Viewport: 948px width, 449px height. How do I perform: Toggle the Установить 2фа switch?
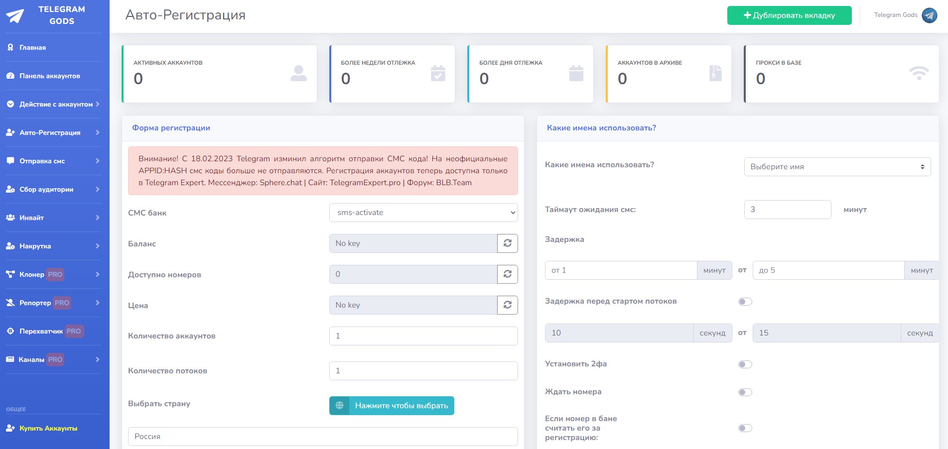[745, 364]
